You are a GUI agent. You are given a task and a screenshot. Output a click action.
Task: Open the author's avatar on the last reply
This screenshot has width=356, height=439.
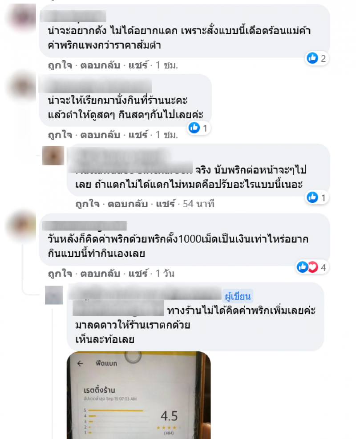(x=54, y=295)
